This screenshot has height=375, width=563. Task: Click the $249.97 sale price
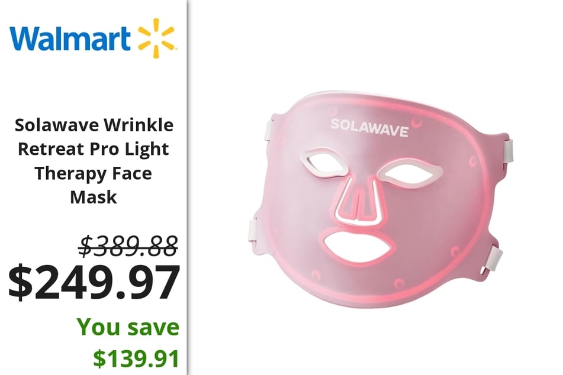(94, 282)
